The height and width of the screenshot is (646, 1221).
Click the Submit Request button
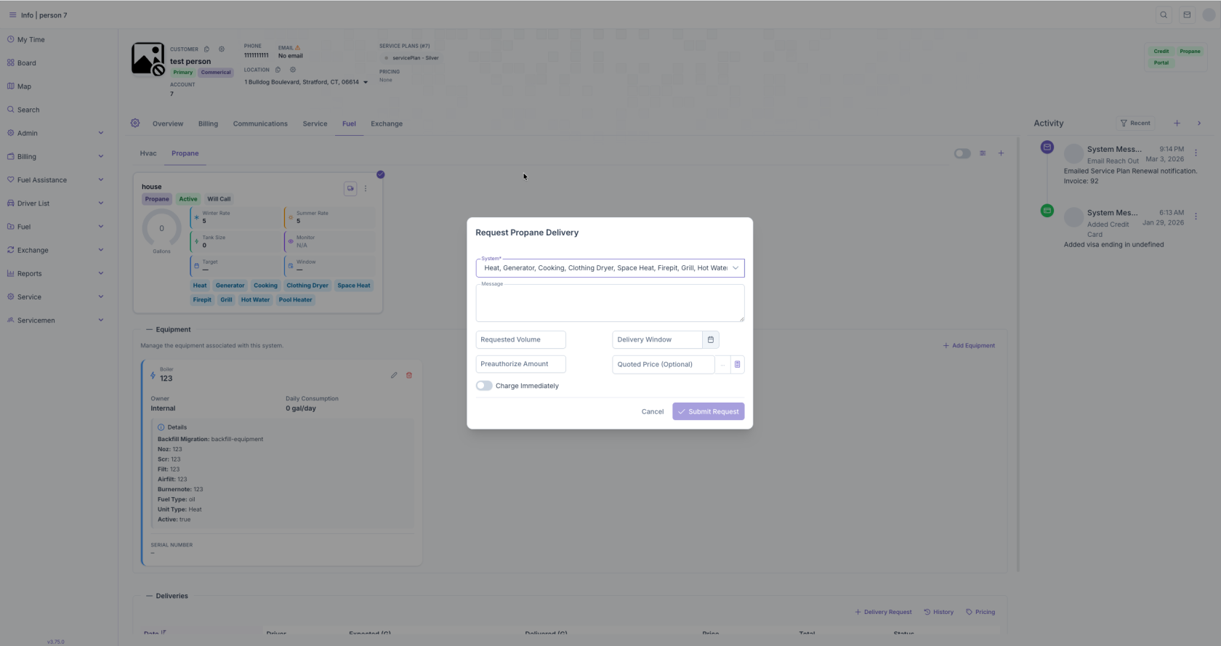(x=708, y=411)
